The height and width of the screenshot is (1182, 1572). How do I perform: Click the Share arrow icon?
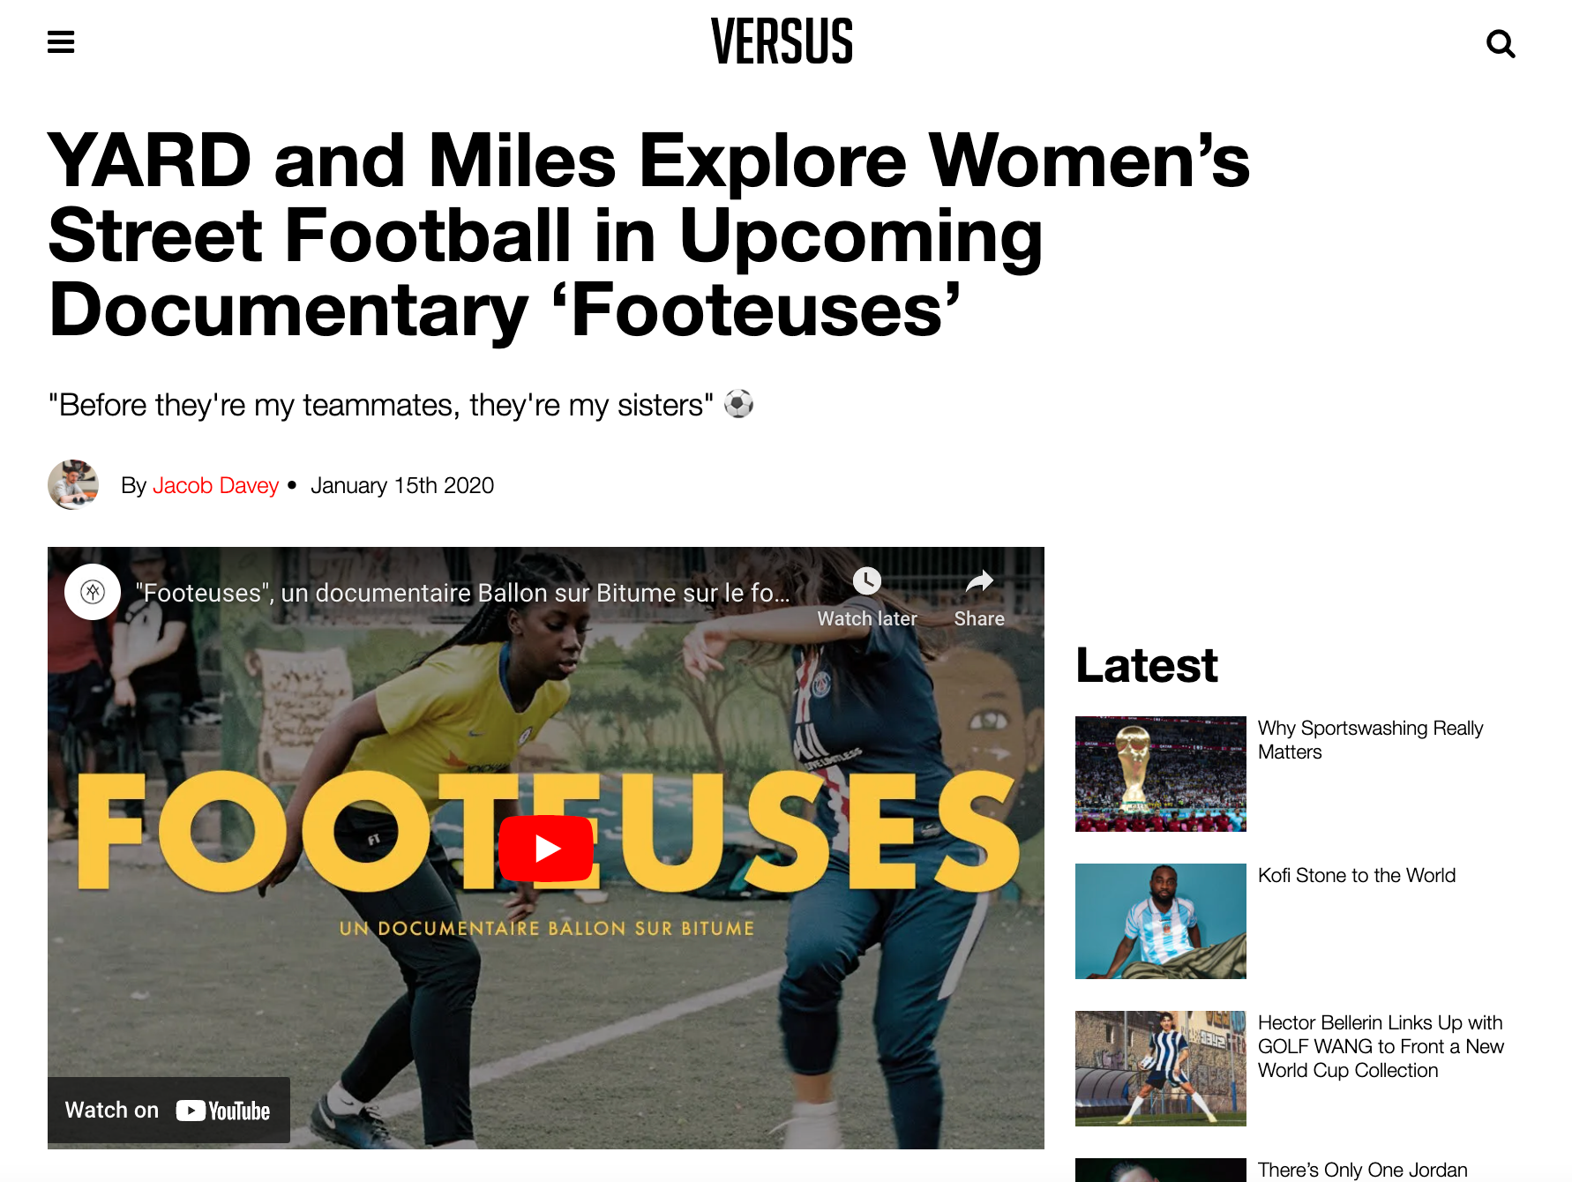click(979, 581)
